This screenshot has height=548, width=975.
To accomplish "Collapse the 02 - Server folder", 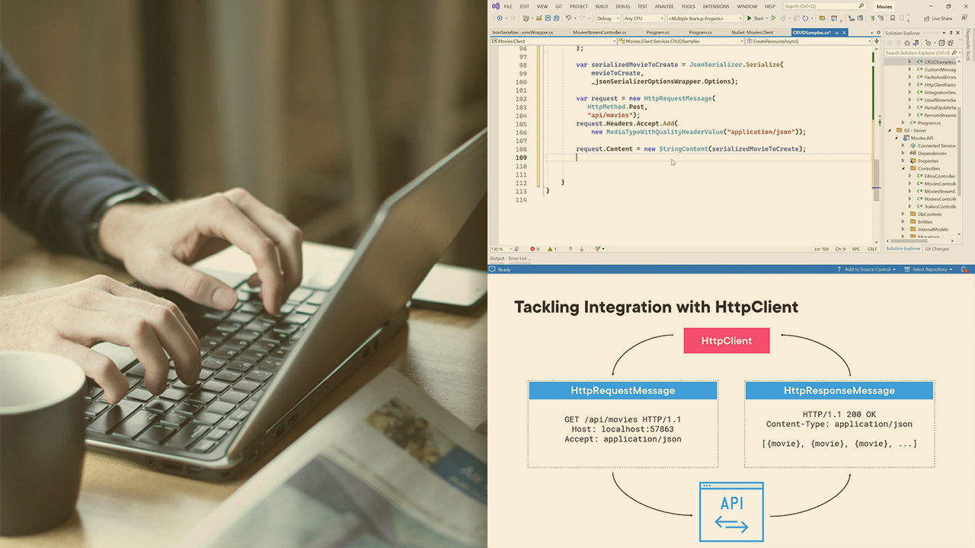I will (890, 130).
